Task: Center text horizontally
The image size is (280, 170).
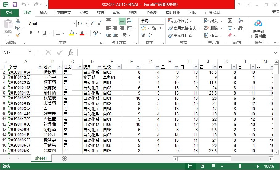Action: coord(115,28)
